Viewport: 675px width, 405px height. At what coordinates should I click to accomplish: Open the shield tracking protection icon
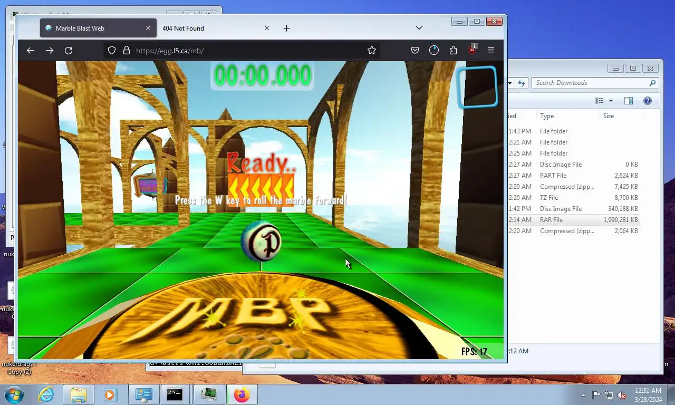coord(112,50)
